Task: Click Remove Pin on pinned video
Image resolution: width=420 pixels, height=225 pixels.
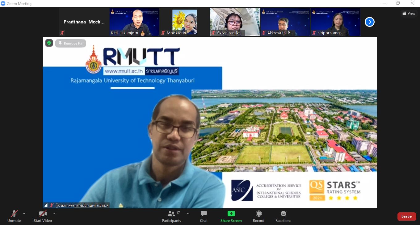Action: click(71, 43)
